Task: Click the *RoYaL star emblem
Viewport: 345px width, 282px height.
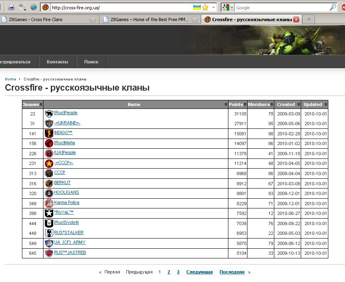Action: 49,213
